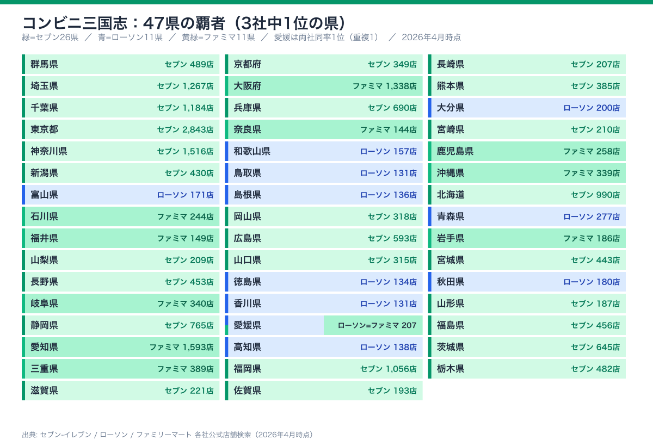
Task: Click the 千葉県 row
Action: (x=121, y=108)
